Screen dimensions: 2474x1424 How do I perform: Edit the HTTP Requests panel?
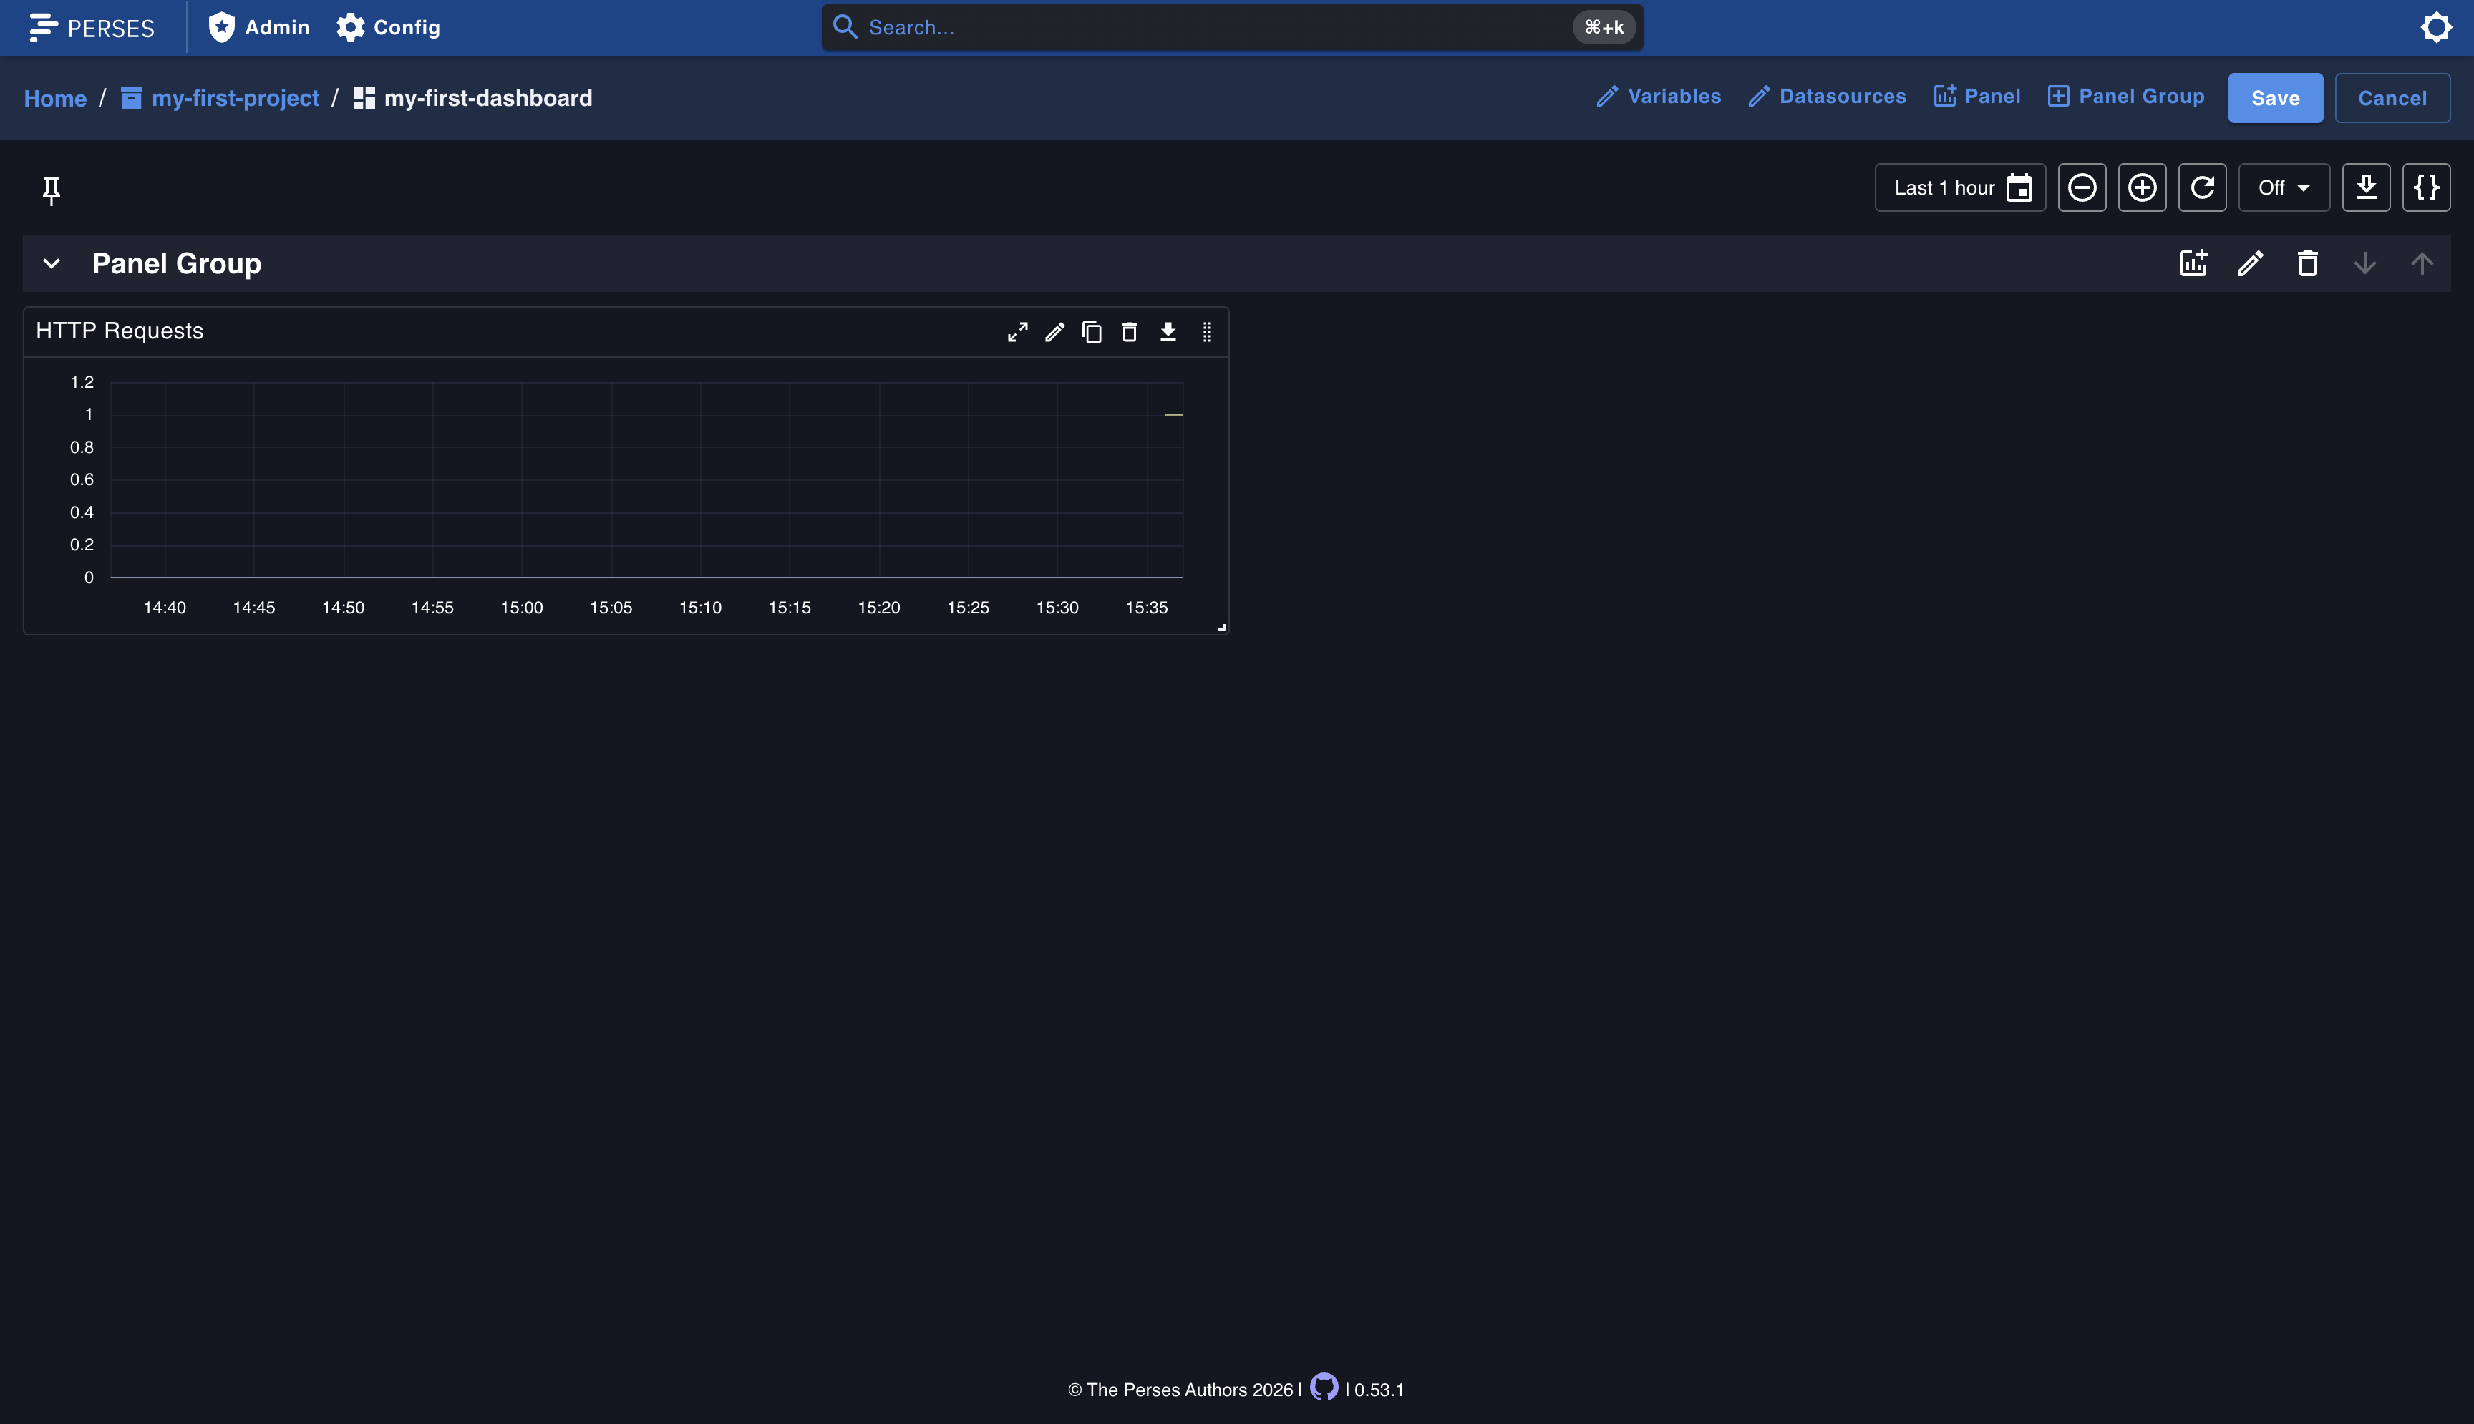(1054, 333)
